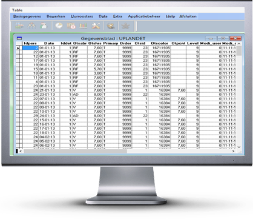Select the first row's Idpers cell
Screen dimensions: 253x219
30,48
